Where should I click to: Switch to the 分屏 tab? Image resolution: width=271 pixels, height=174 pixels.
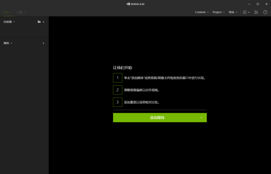[21, 12]
